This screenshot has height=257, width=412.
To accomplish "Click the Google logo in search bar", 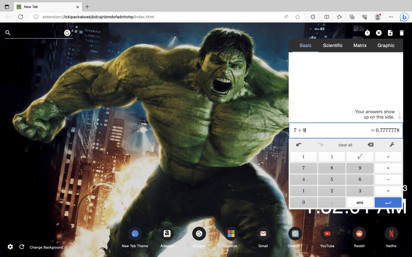I will click(67, 33).
